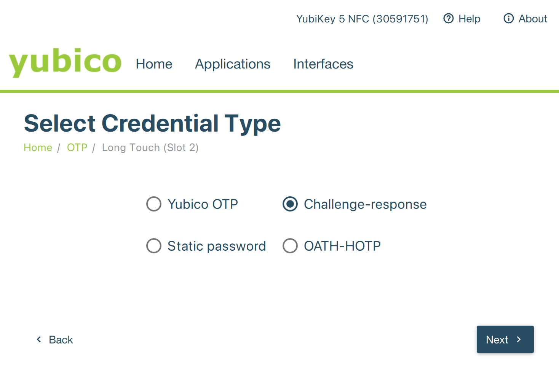The height and width of the screenshot is (369, 559).
Task: Open the About link text
Action: click(533, 19)
